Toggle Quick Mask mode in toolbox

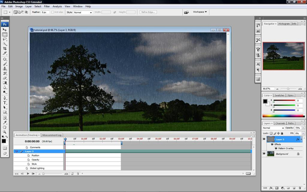pos(5,148)
